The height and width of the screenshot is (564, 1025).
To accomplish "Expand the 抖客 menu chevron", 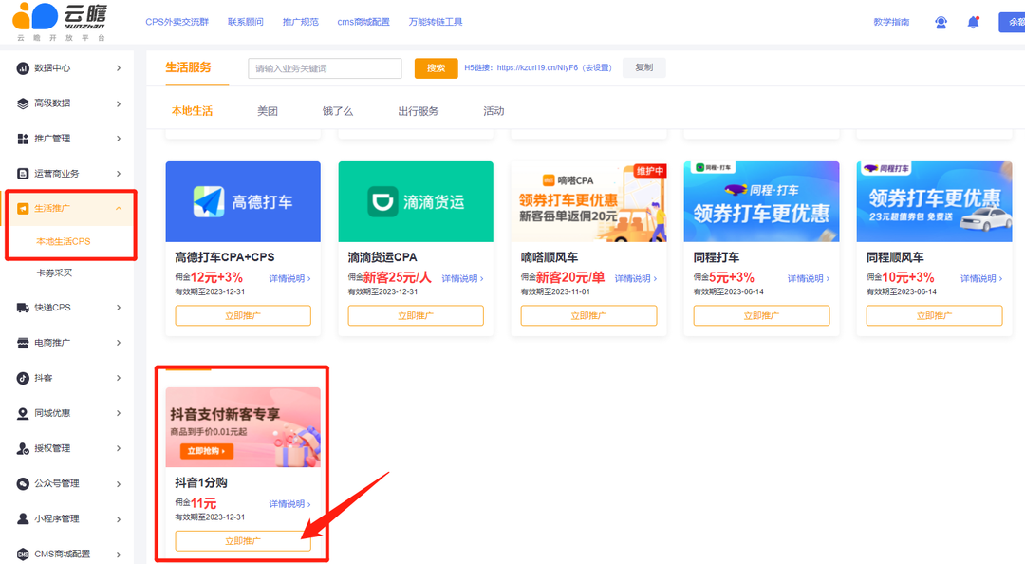I will coord(119,378).
